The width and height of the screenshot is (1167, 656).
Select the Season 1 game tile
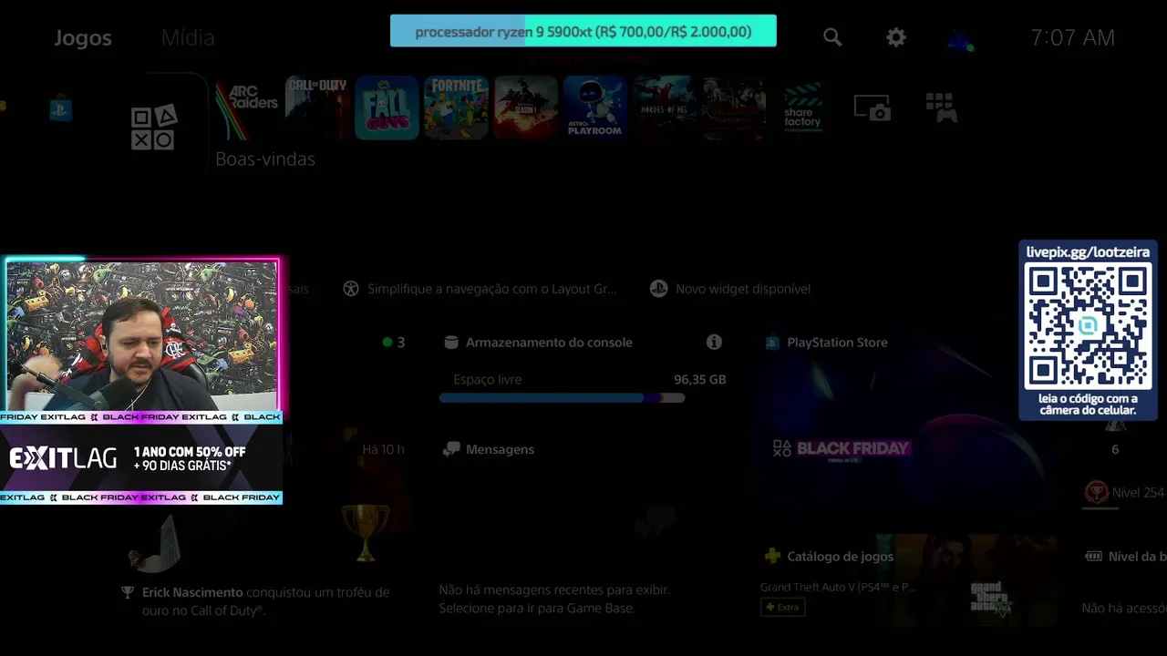526,108
